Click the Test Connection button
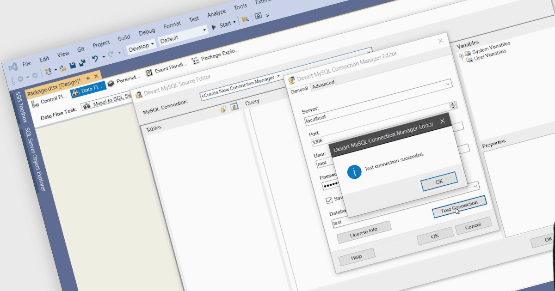The image size is (555, 291). tap(459, 207)
